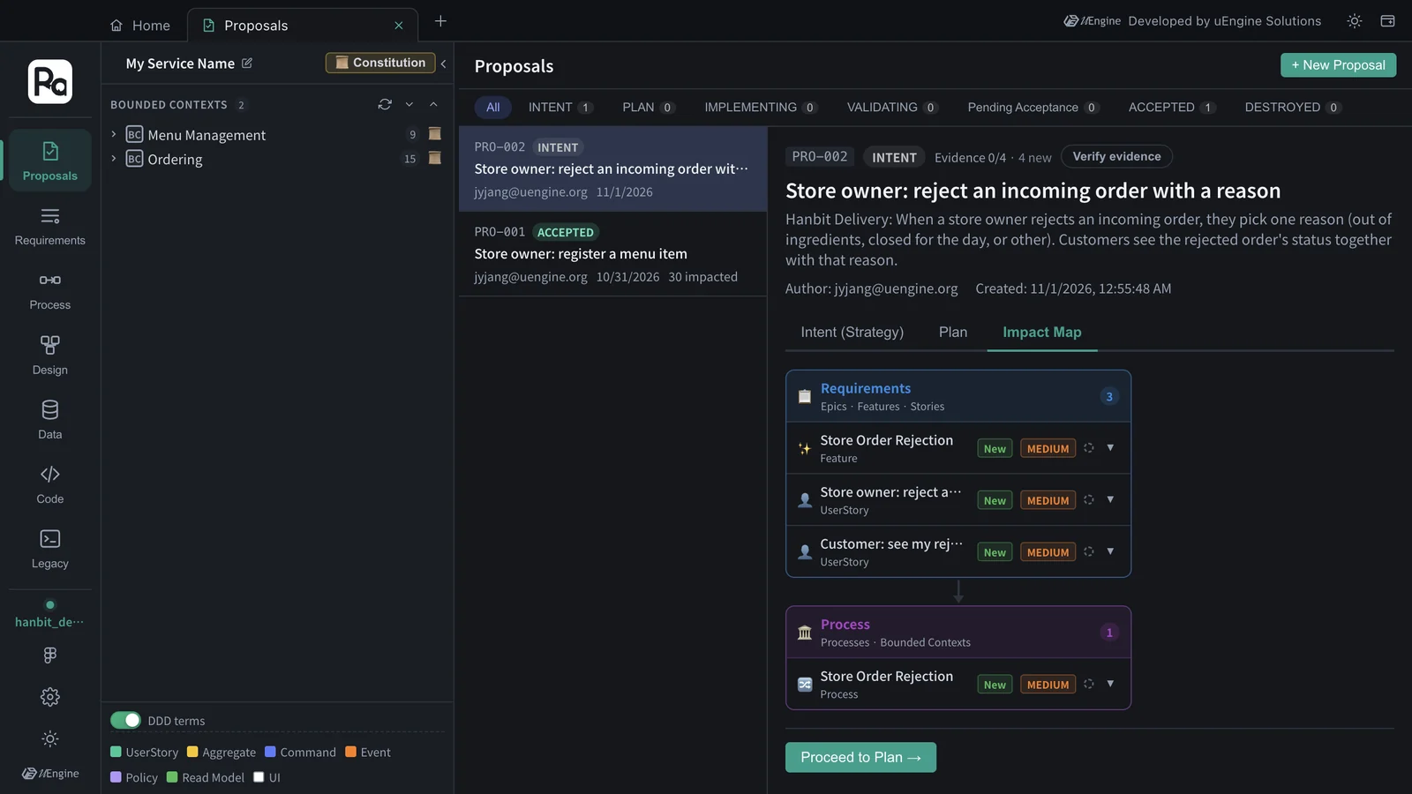Expand the Store Order Rejection process row
This screenshot has width=1412, height=794.
(x=1110, y=684)
